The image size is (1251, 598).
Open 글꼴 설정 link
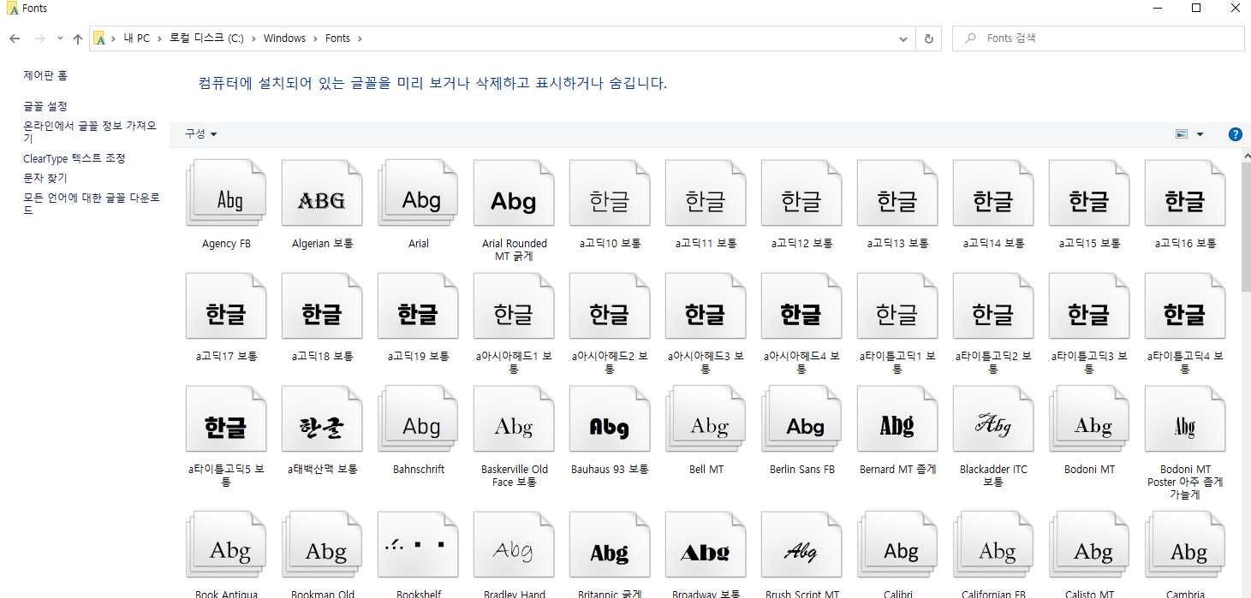pos(45,106)
